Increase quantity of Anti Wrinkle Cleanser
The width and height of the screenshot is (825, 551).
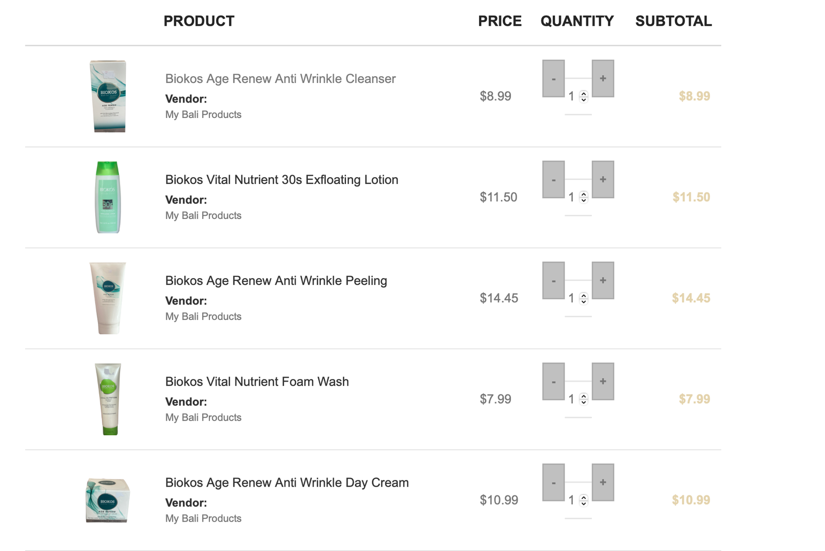pos(603,78)
